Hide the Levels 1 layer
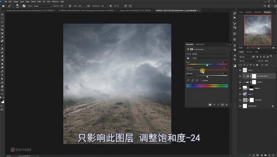The width and height of the screenshot is (277, 157). point(240,82)
